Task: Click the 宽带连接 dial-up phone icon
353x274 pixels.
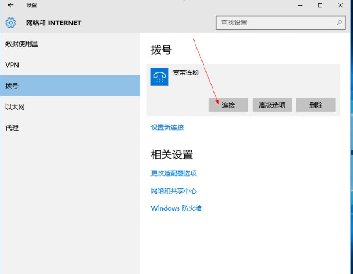Action: 159,77
